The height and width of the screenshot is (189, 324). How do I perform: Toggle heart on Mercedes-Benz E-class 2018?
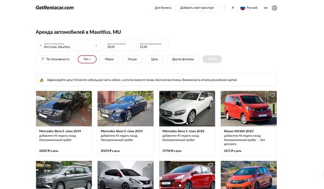tap(211, 95)
